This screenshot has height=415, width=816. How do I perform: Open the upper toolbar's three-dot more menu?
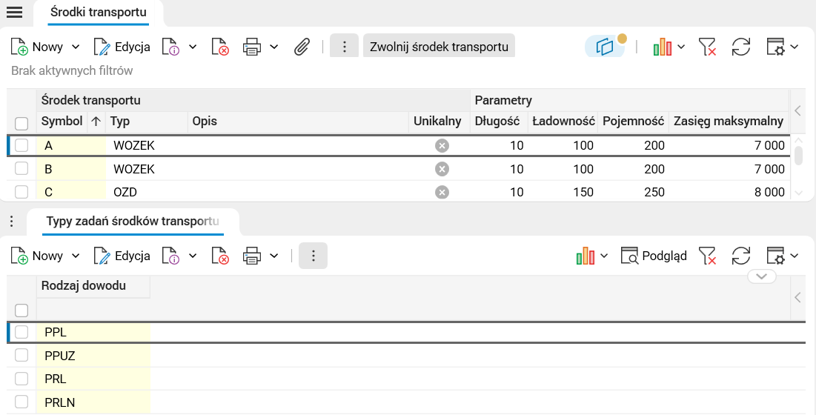click(344, 47)
